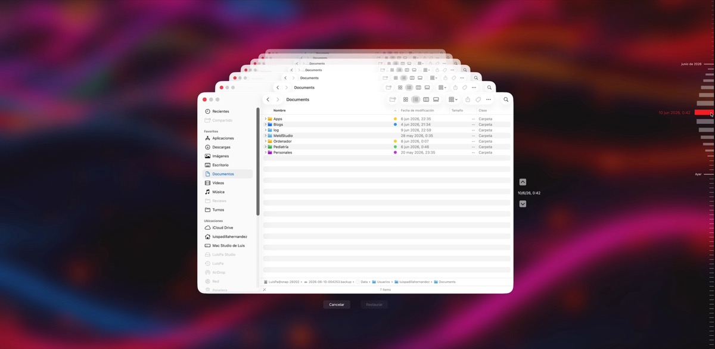
Task: Expand the Apps folder disclosure triangle
Action: [x=266, y=119]
